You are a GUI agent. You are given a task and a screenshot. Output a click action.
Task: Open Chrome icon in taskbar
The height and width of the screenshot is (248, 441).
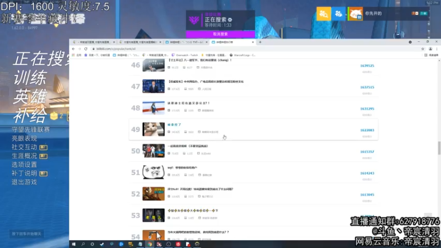pos(149,244)
